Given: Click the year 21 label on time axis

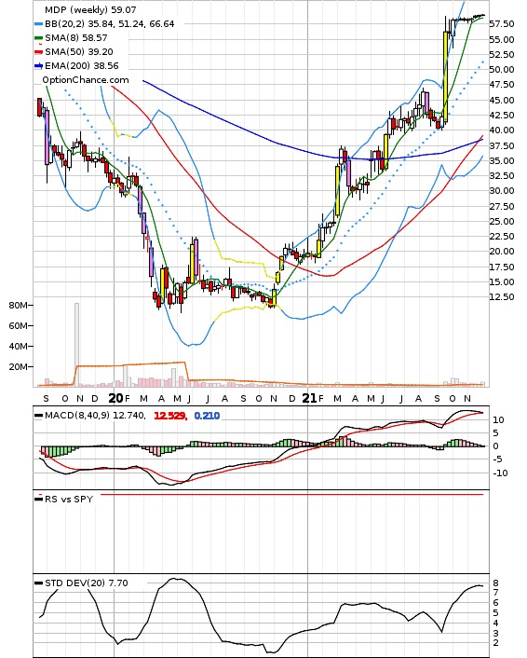Looking at the screenshot, I should point(309,398).
